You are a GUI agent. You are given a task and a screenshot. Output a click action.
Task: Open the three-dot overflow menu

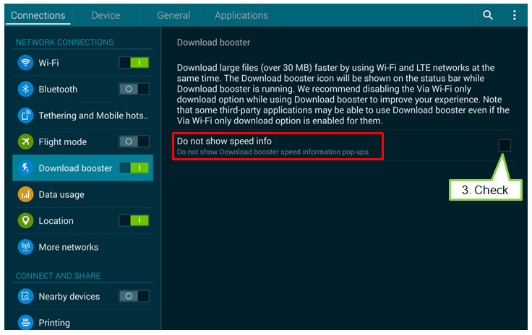point(515,15)
